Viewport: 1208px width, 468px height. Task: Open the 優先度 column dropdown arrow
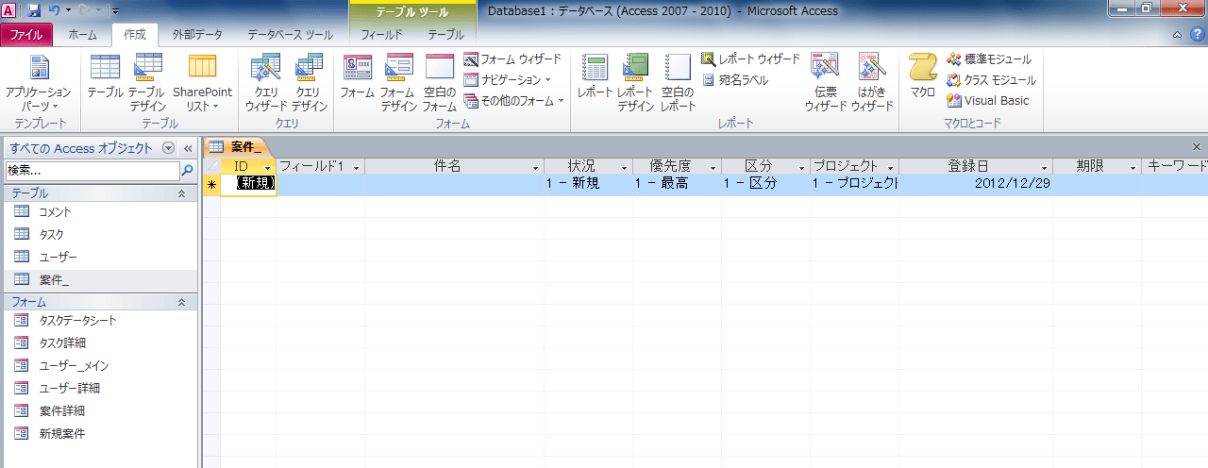pyautogui.click(x=713, y=167)
